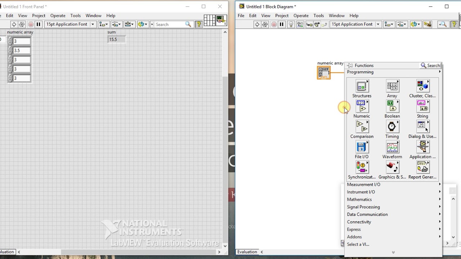
Task: Open Distribute Objects dropdown in Block Diagram
Action: point(402,24)
